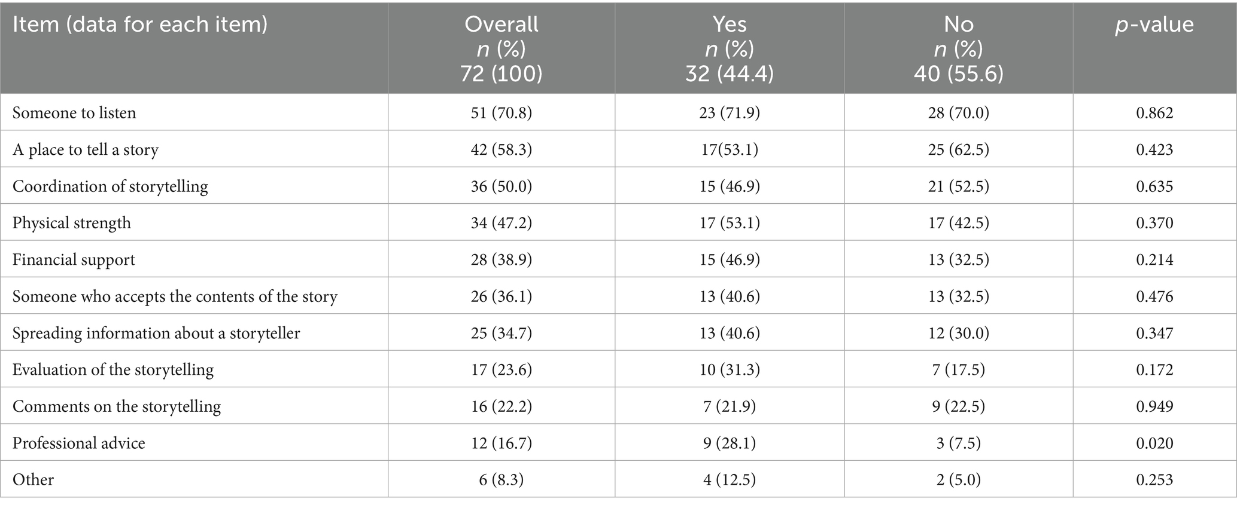The width and height of the screenshot is (1237, 508).
Task: Select the 'Physical strength' row label
Action: tap(72, 223)
